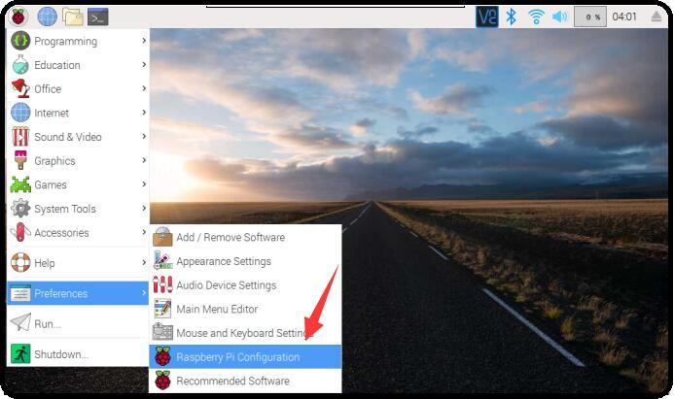
Task: Choose Run... label from main menu
Action: [x=48, y=324]
